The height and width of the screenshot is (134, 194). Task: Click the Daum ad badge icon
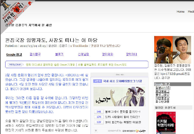pos(15,64)
